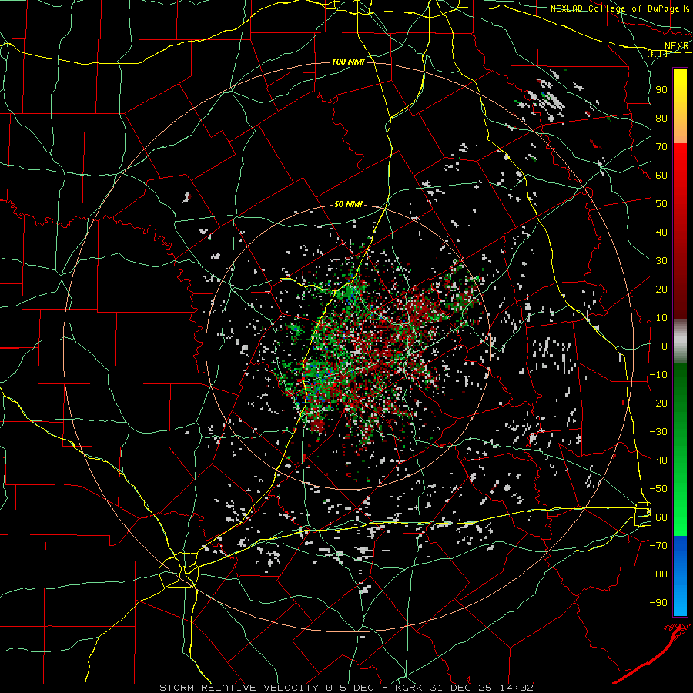Screen dimensions: 693x693
Task: Click the "40" scale value
Action: coord(661,232)
